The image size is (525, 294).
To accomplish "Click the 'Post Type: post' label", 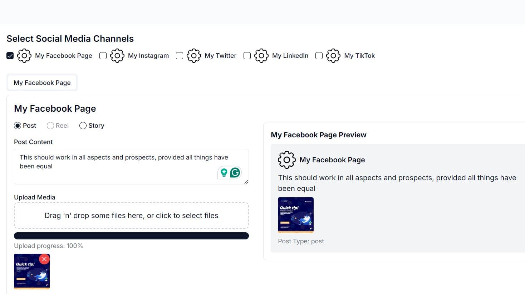I will (301, 241).
